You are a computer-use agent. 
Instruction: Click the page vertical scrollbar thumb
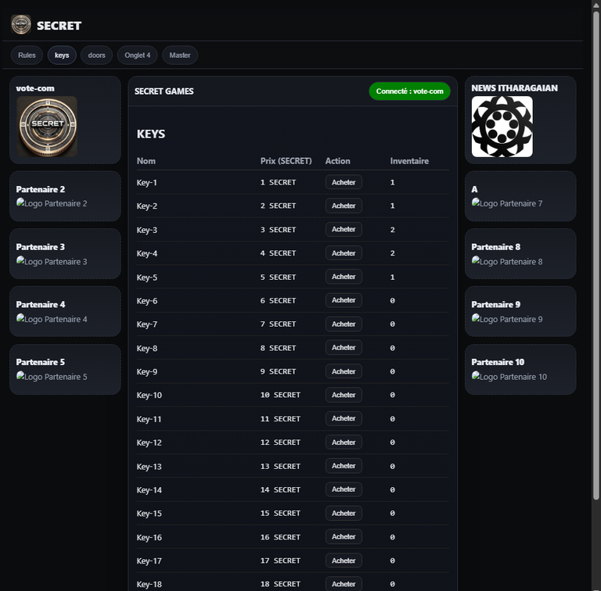(596, 256)
